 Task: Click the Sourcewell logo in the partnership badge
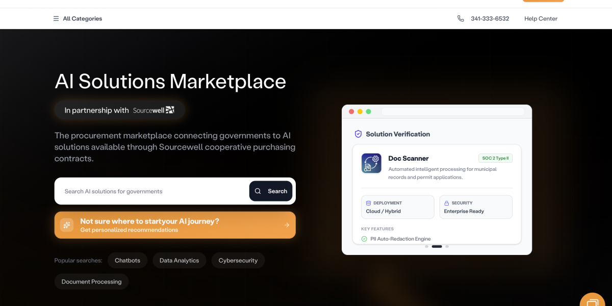tap(152, 110)
